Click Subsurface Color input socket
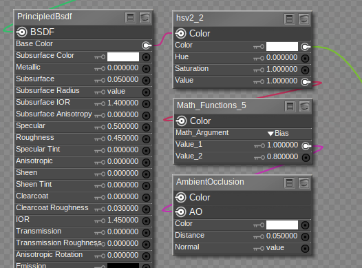Screen dimensions: 362x268 146,57
